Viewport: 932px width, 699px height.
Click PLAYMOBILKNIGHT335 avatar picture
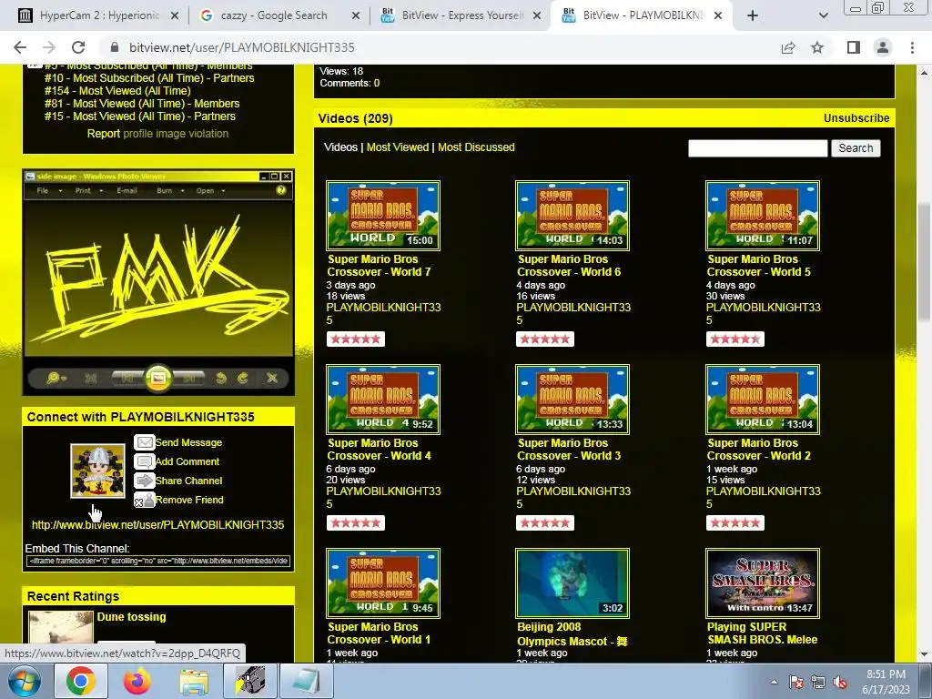97,471
